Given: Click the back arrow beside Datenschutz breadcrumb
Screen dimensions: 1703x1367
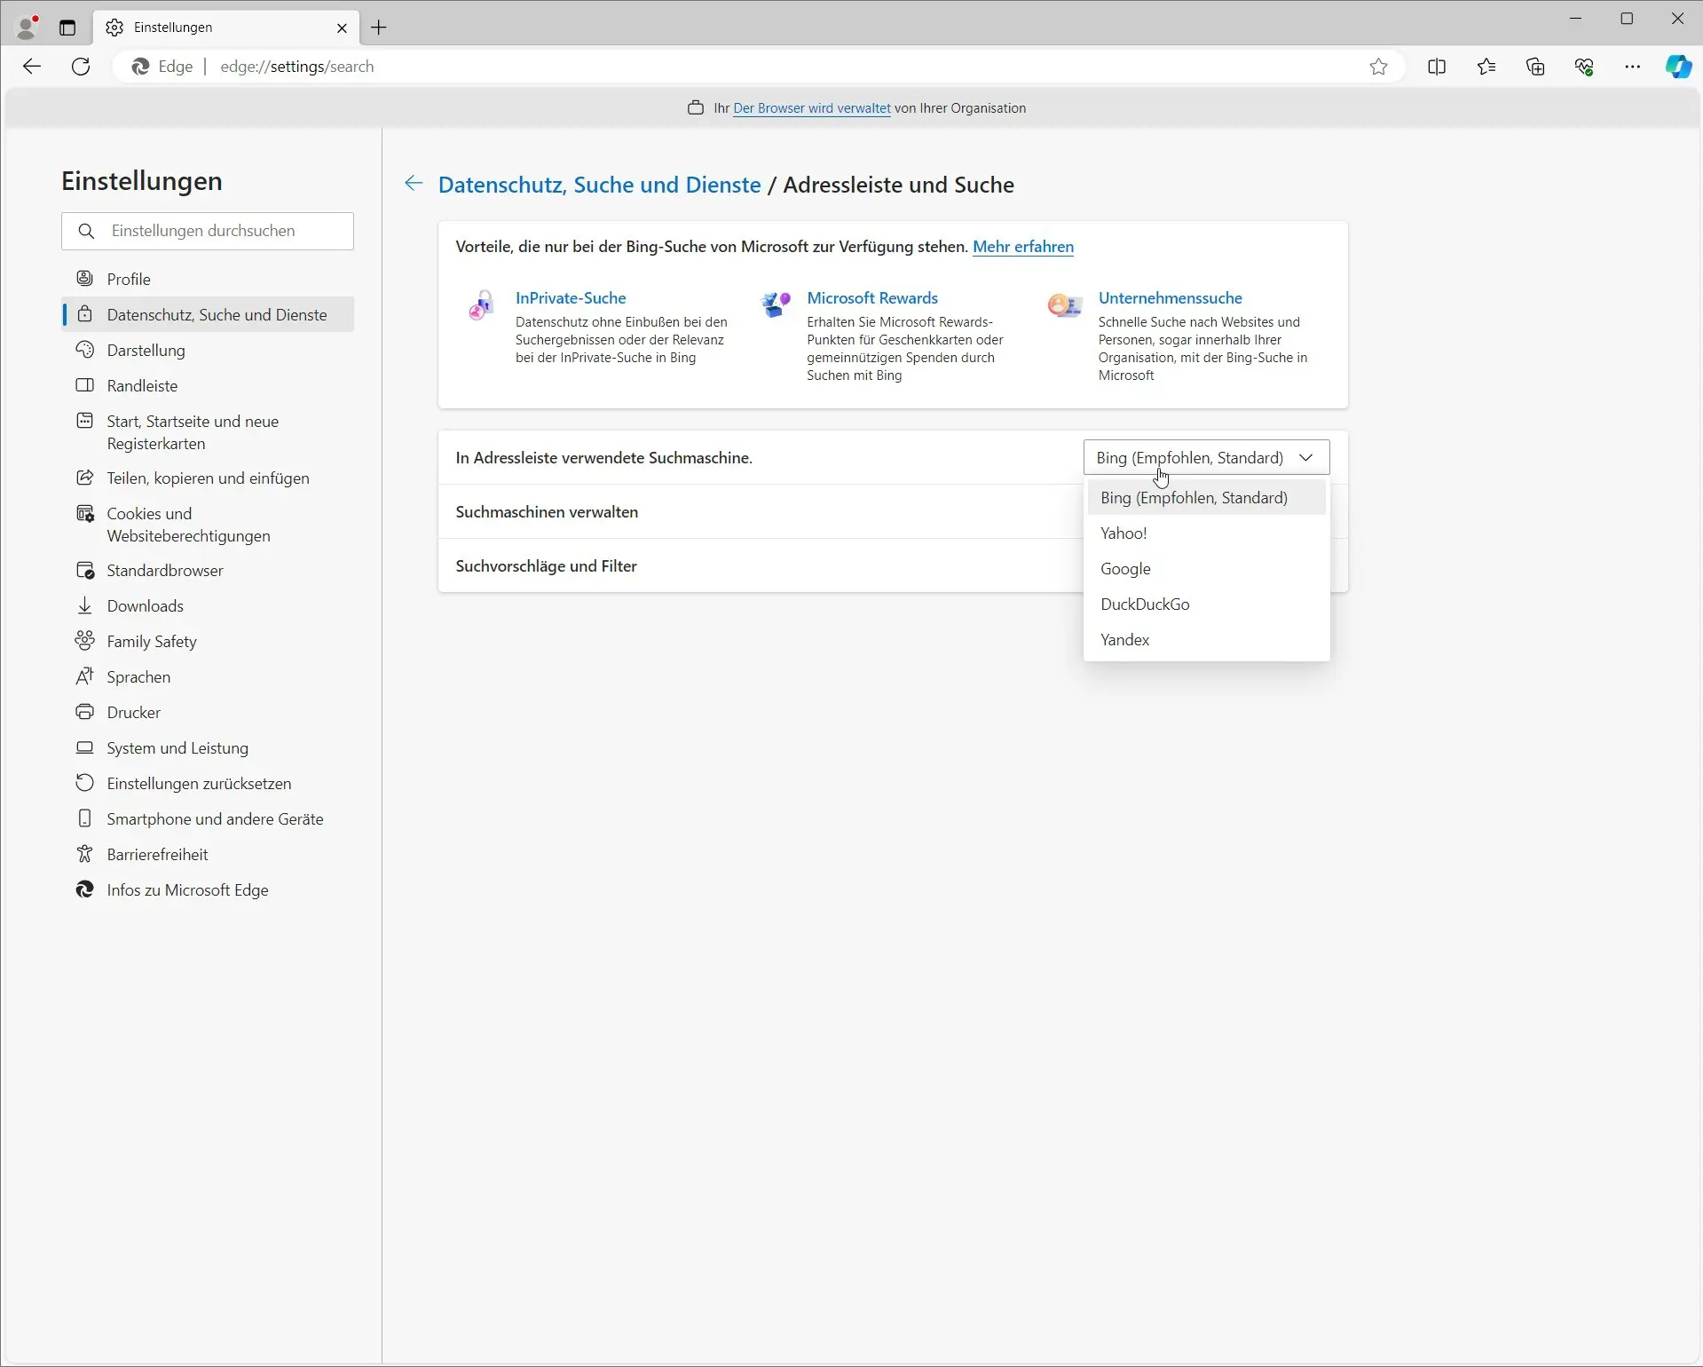Looking at the screenshot, I should point(413,184).
